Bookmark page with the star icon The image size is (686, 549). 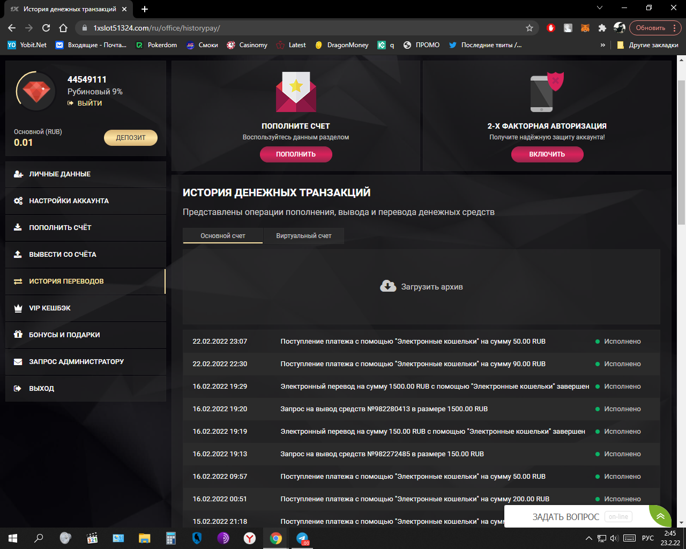click(530, 28)
